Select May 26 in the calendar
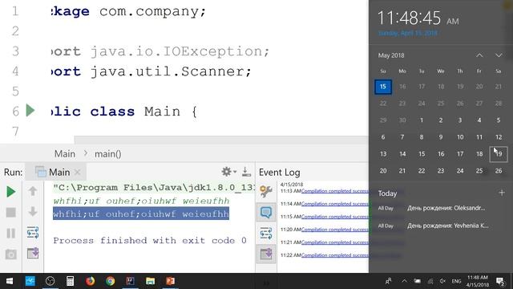513x289 pixels. pos(499,171)
